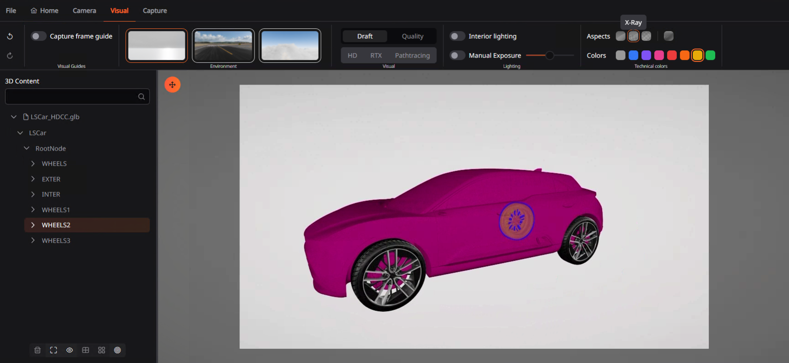
Task: Click the orange move gizmo button in viewport
Action: (172, 85)
